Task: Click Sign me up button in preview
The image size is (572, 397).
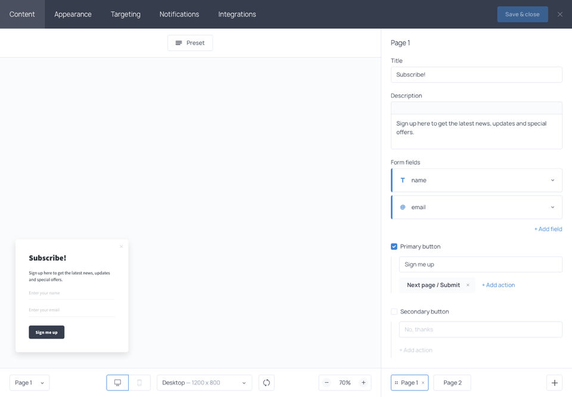Action: (x=46, y=332)
